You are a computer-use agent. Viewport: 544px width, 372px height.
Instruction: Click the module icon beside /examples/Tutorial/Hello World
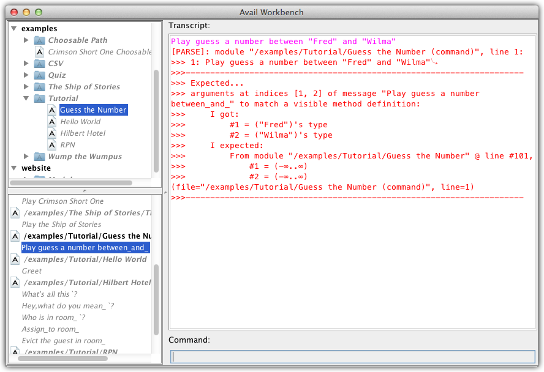pos(15,259)
